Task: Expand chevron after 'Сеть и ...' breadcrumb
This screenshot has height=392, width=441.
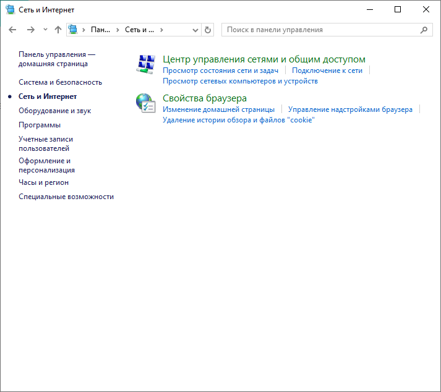Action: click(x=161, y=30)
